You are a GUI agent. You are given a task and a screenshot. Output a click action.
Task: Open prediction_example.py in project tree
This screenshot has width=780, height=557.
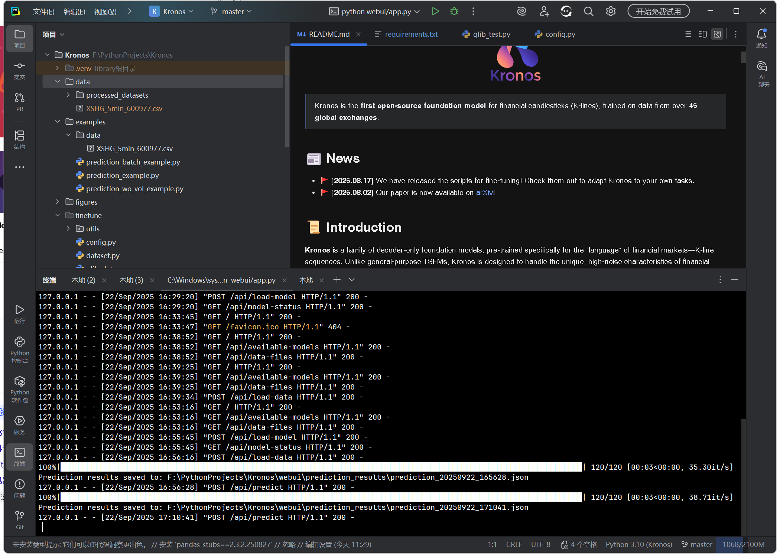pos(122,175)
